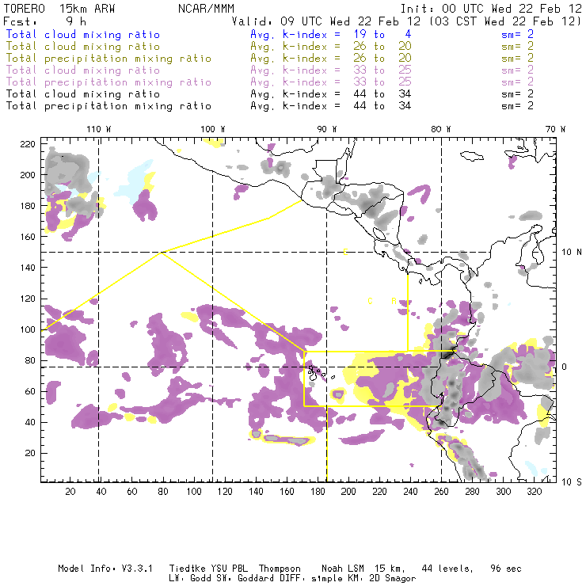Select the "Tiedtke" scheme name in footer

[188, 569]
